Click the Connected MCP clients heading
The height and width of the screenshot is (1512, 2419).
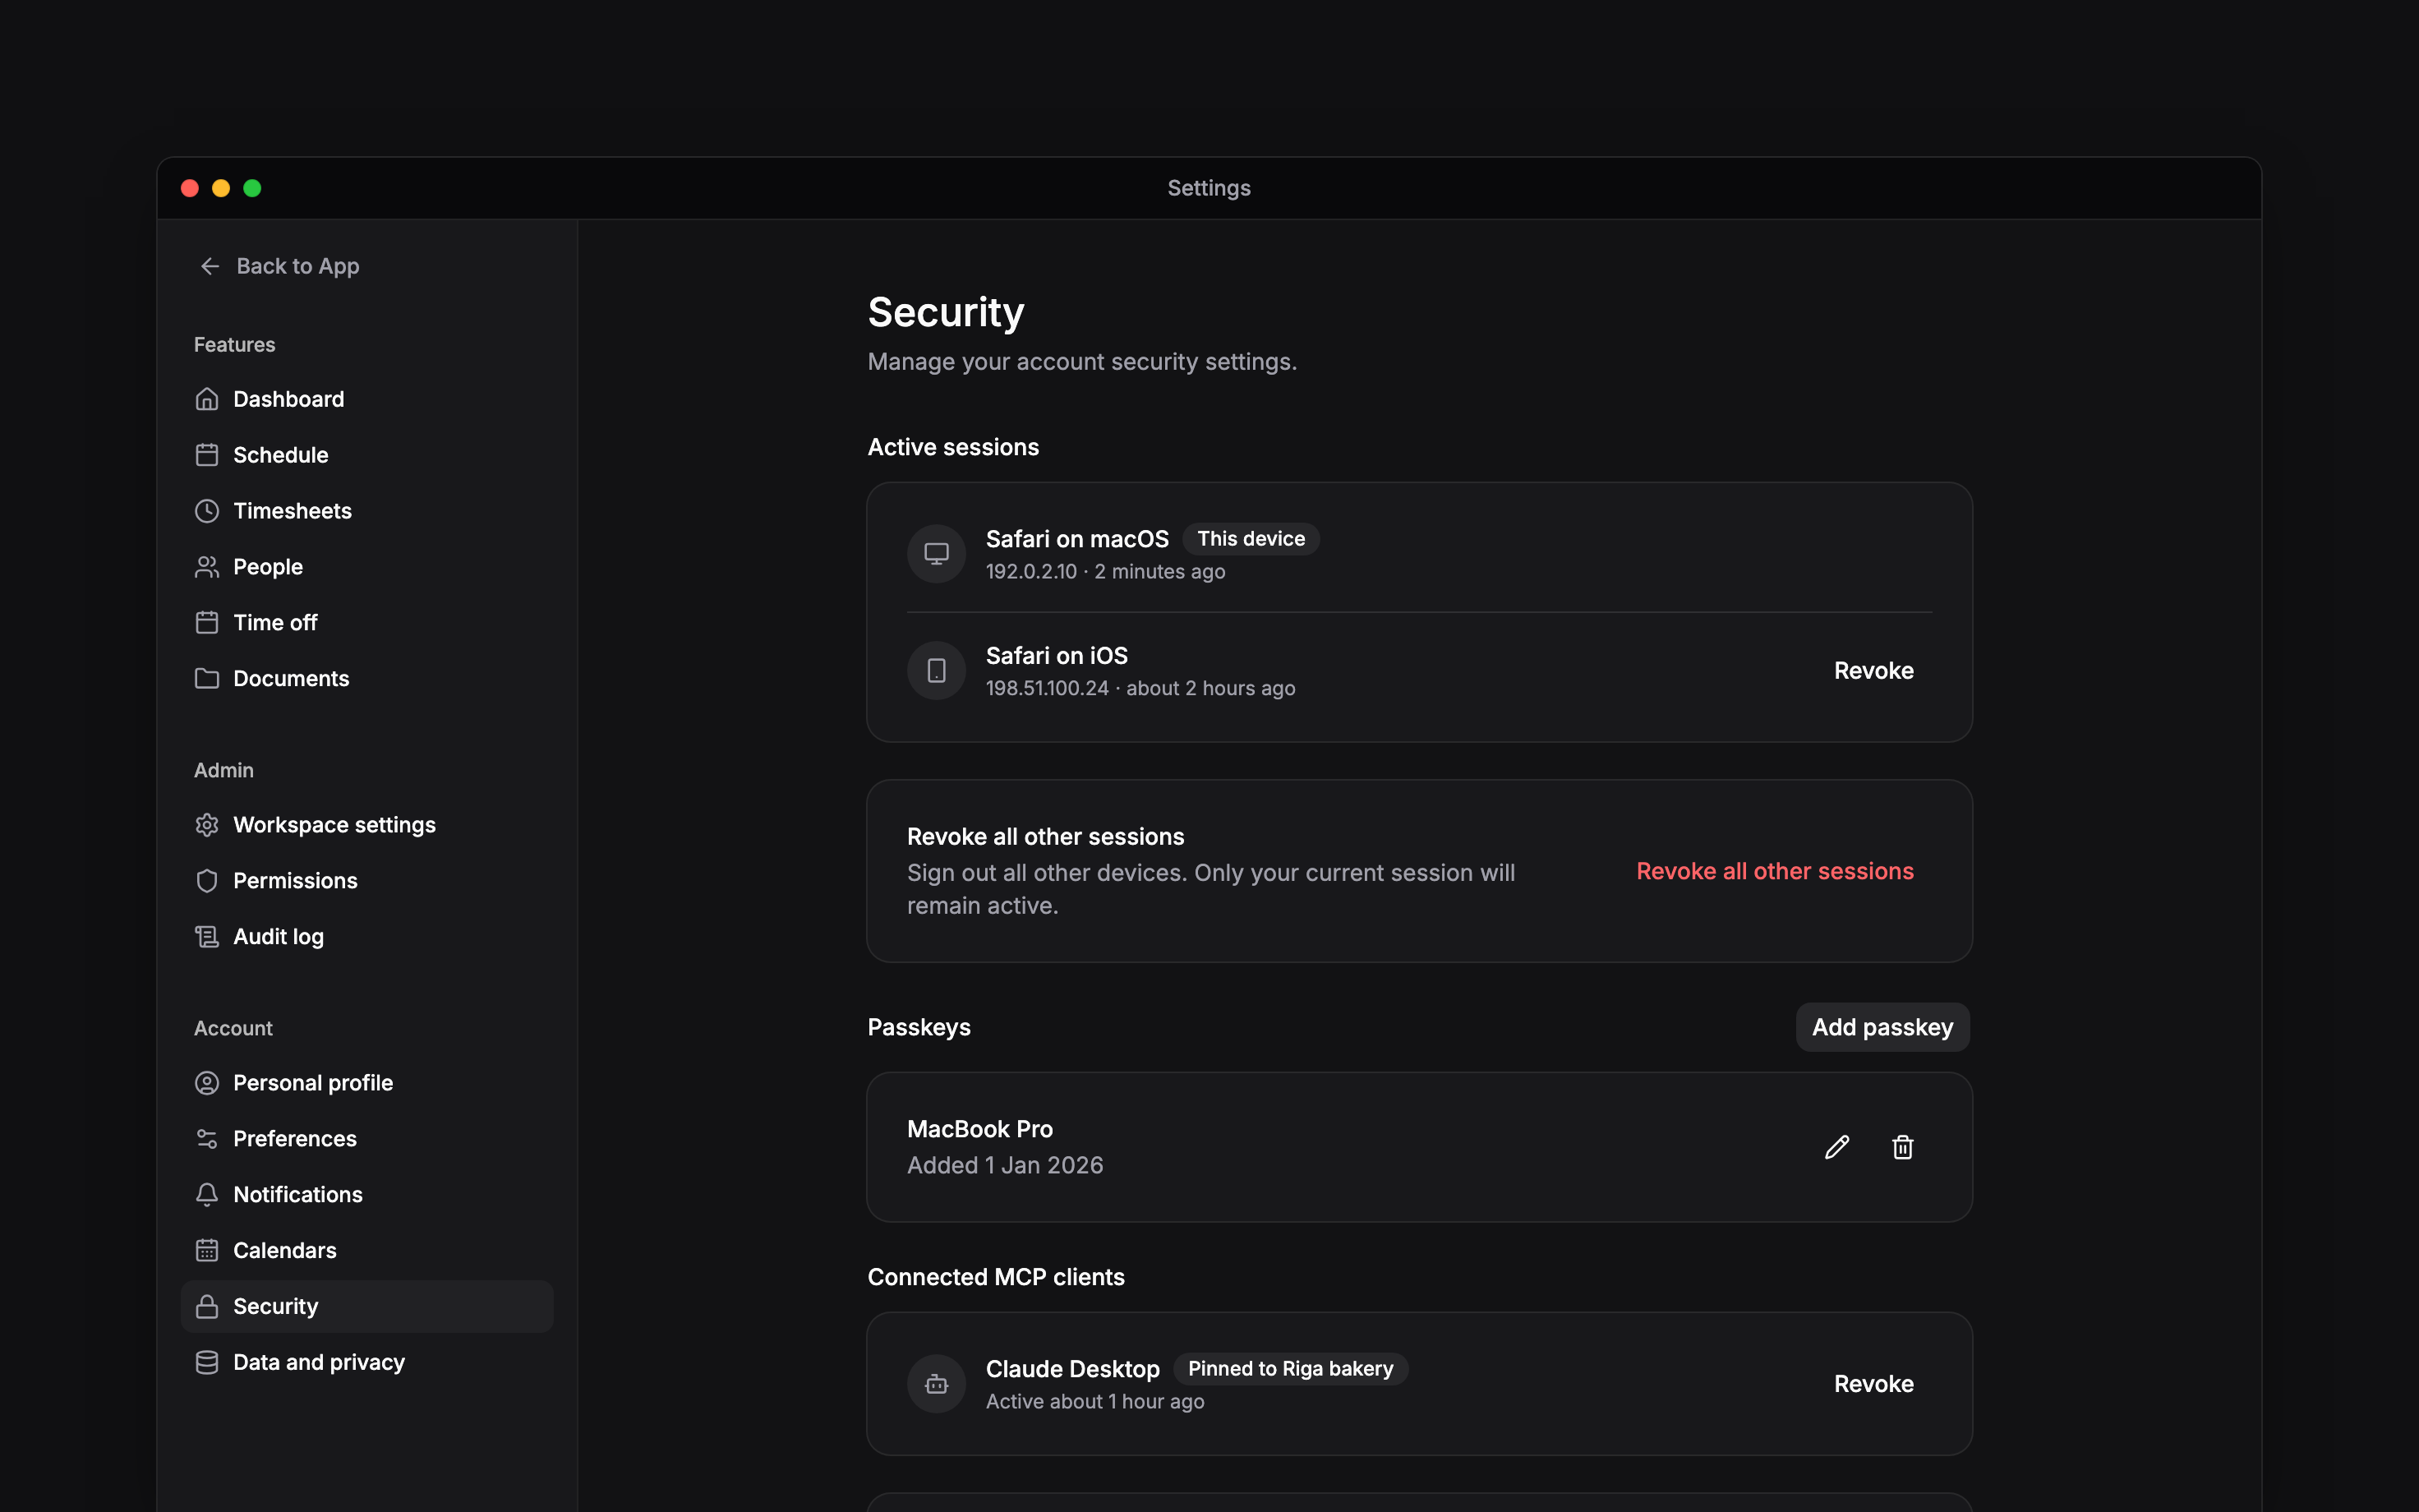pyautogui.click(x=996, y=1277)
